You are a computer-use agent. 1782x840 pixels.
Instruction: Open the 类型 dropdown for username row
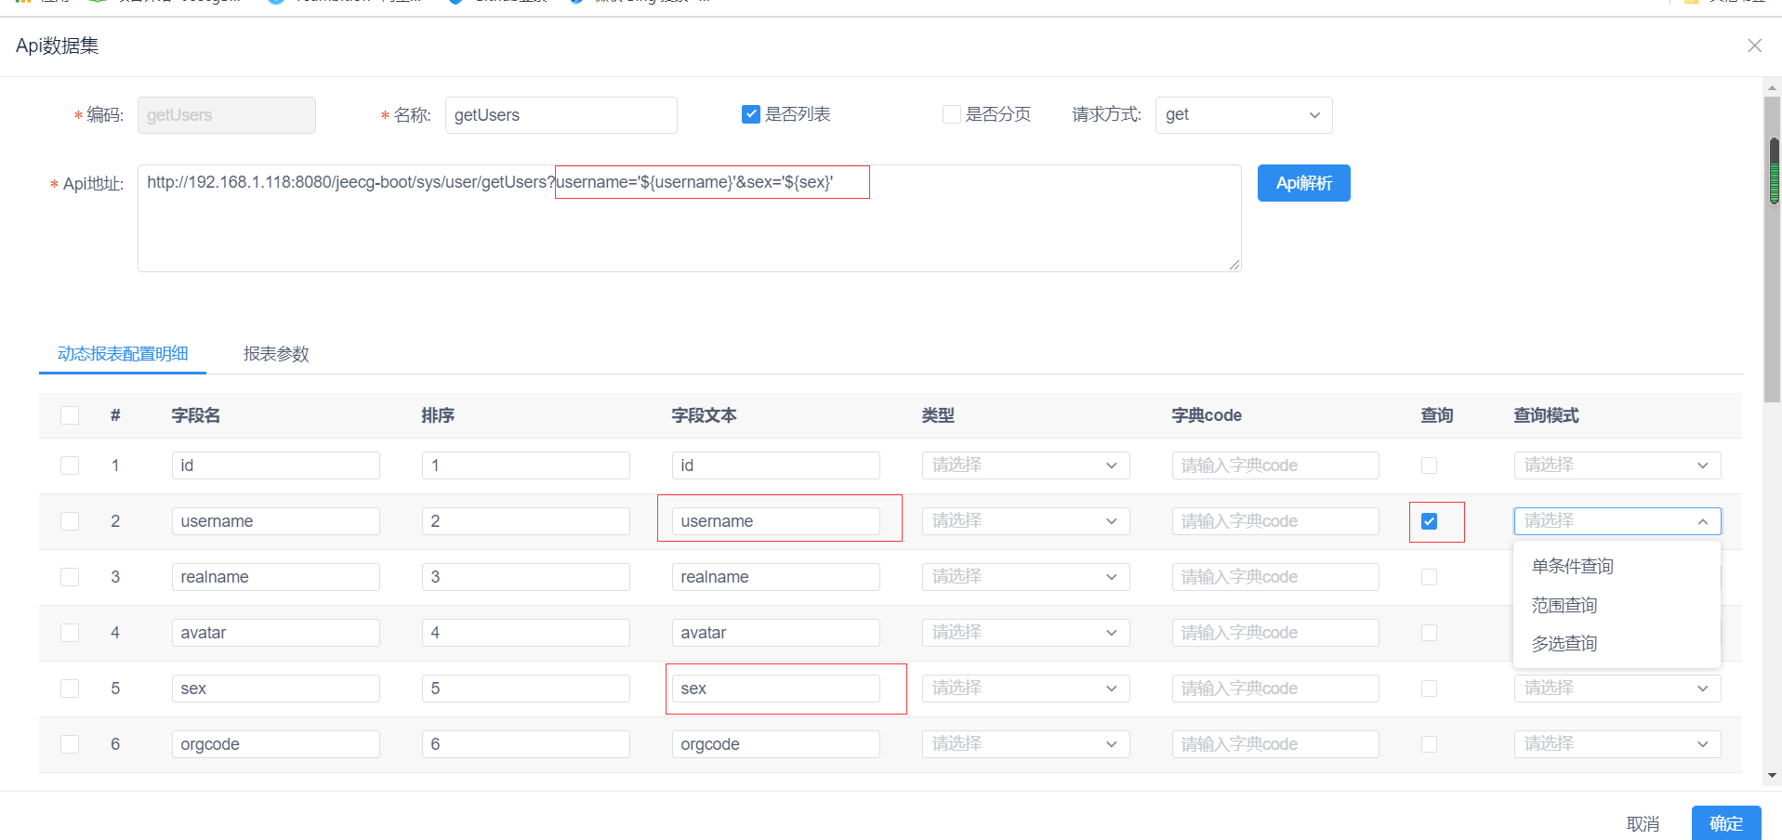coord(1025,521)
